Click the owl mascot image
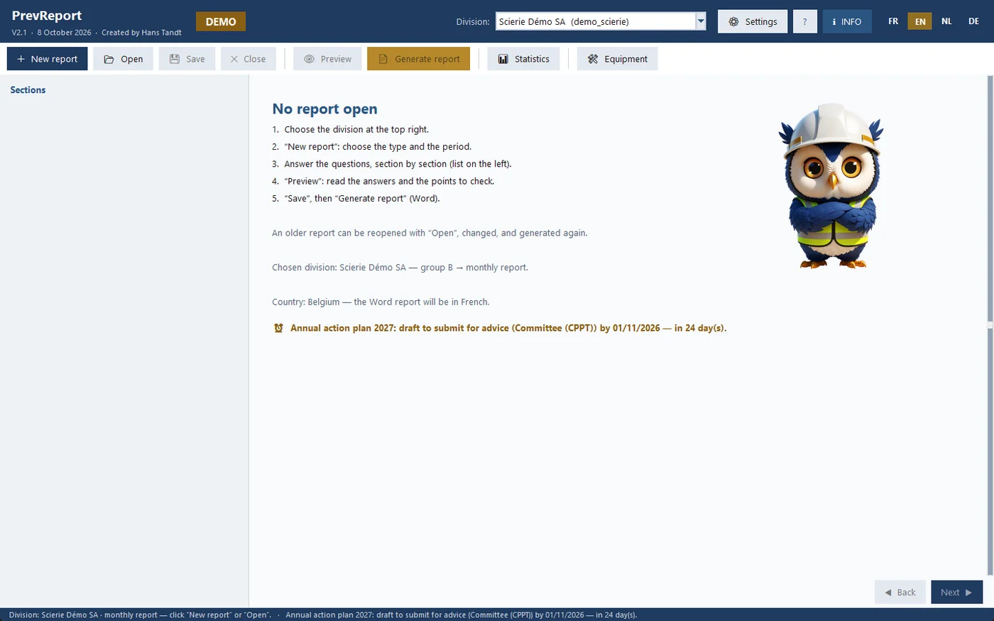The height and width of the screenshot is (621, 994). (x=831, y=186)
